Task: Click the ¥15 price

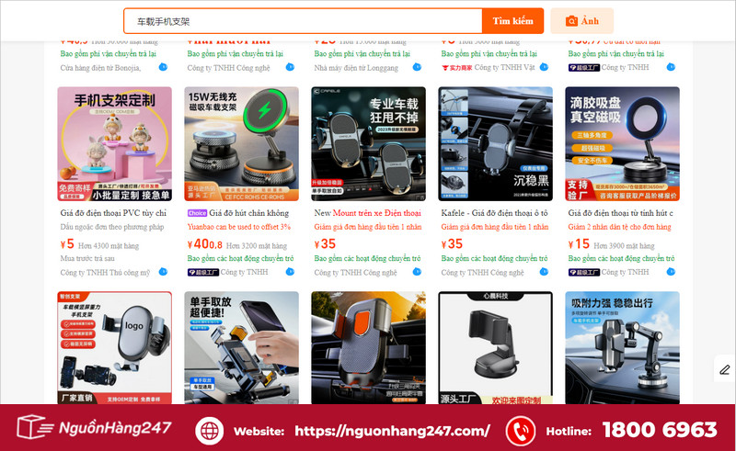Action: tap(579, 244)
